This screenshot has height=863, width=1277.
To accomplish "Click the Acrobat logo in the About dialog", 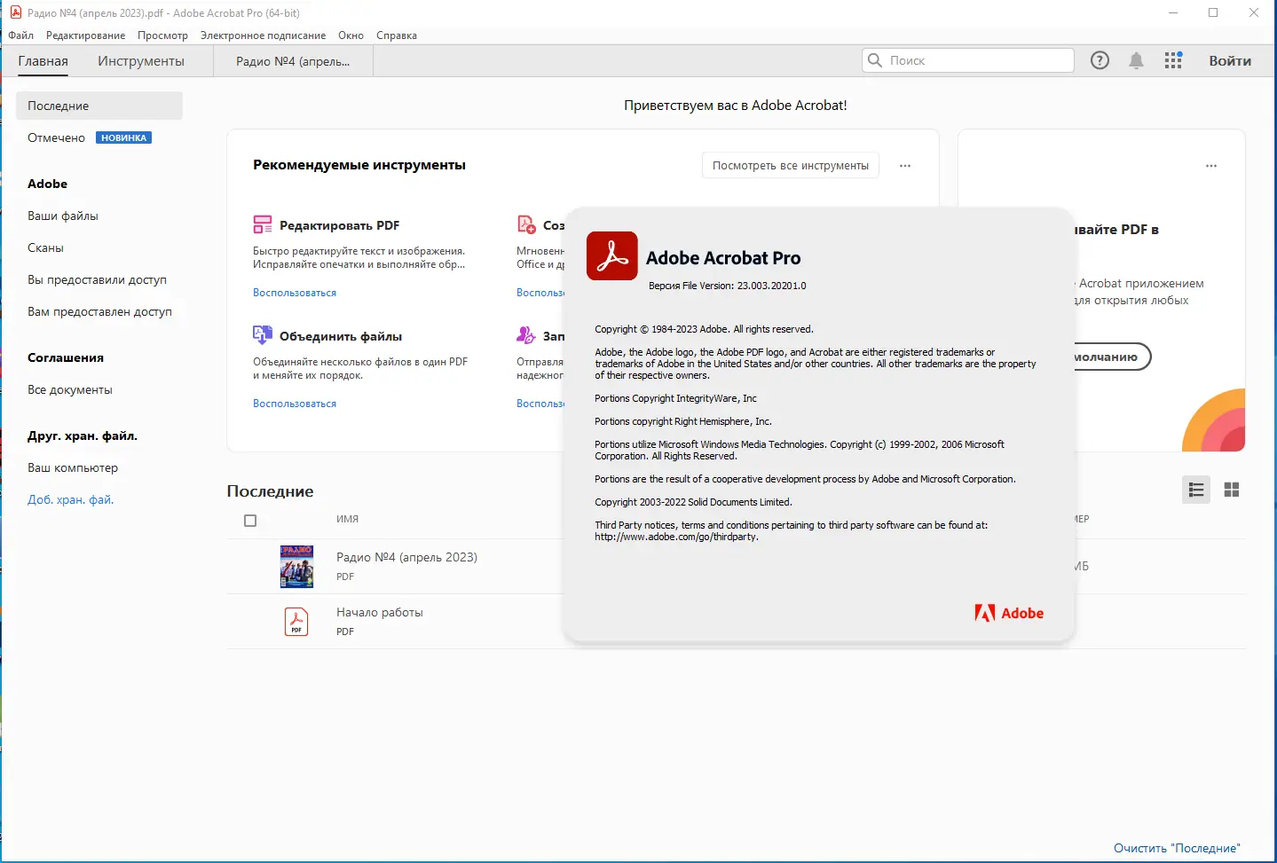I will (x=612, y=255).
